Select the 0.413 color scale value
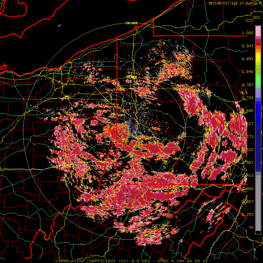Viewport: 263px width, 263px height. pyautogui.click(x=248, y=176)
